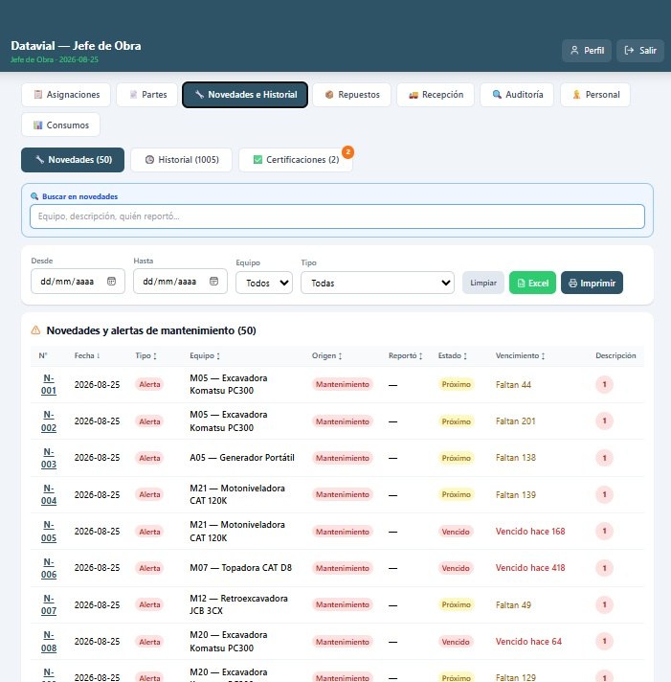Click the description badge for N-001
The height and width of the screenshot is (682, 671).
[x=604, y=384]
